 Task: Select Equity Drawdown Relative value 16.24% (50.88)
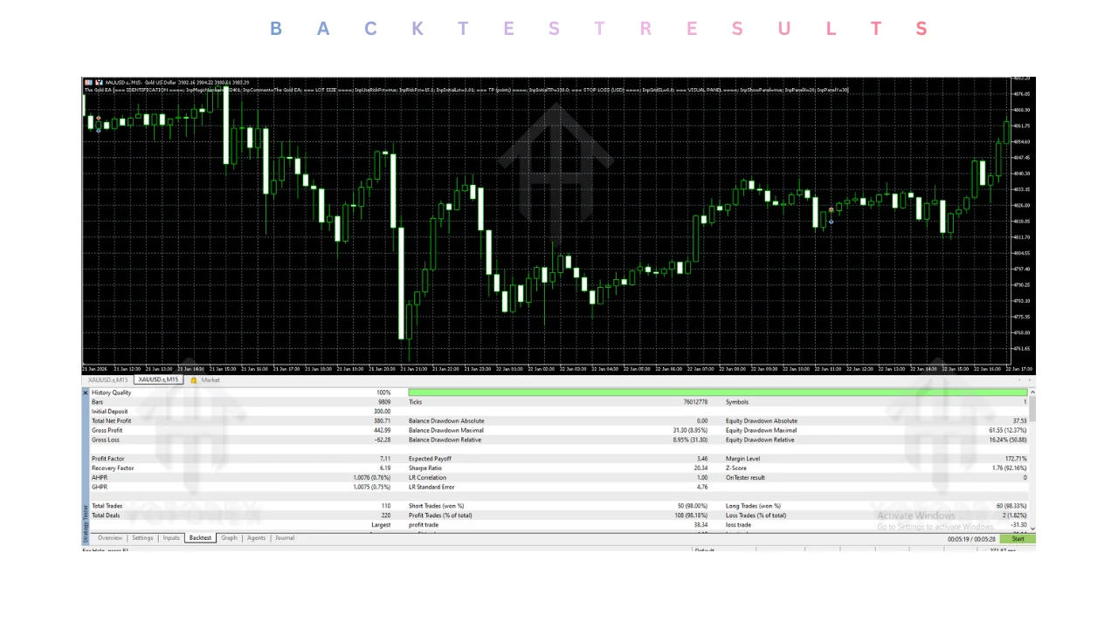pyautogui.click(x=1007, y=440)
